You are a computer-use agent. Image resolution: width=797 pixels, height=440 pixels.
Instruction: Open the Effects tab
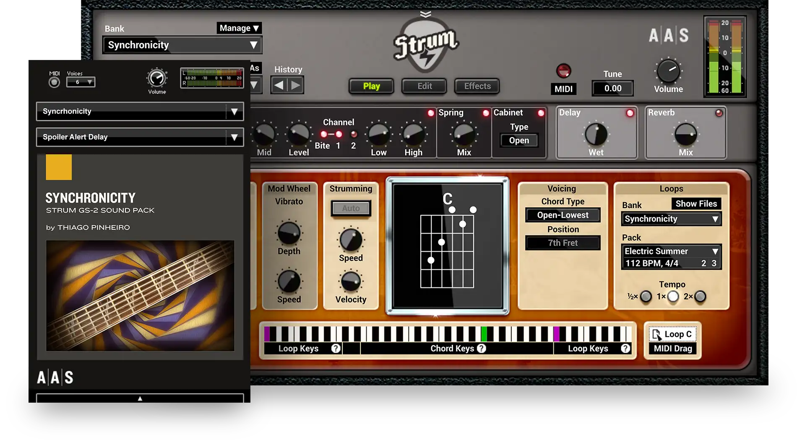coord(477,86)
